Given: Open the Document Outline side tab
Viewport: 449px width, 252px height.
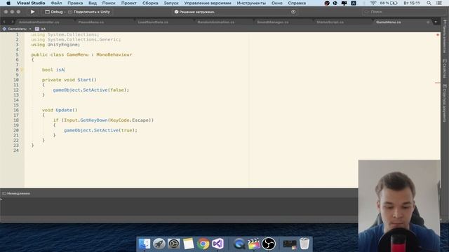Looking at the screenshot, I should [445, 103].
